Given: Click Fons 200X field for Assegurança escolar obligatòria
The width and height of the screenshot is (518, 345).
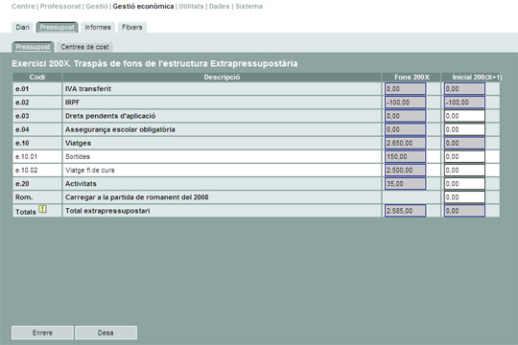Looking at the screenshot, I should tap(406, 129).
